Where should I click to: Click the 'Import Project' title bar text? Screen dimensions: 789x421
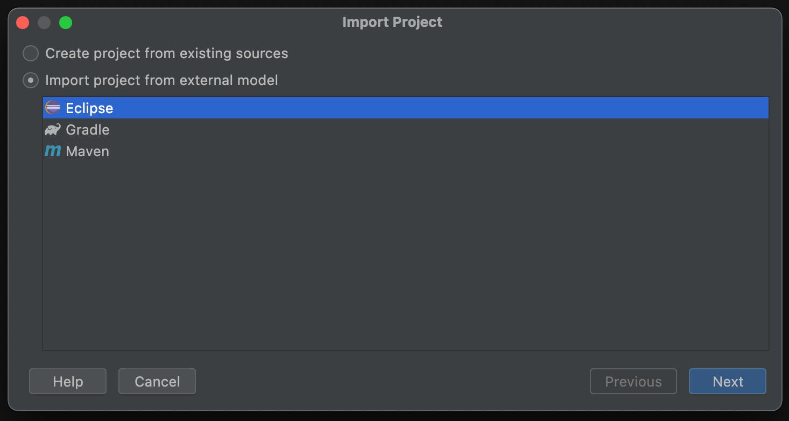pyautogui.click(x=392, y=22)
